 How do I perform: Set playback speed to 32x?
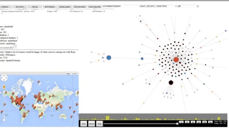click(x=210, y=122)
